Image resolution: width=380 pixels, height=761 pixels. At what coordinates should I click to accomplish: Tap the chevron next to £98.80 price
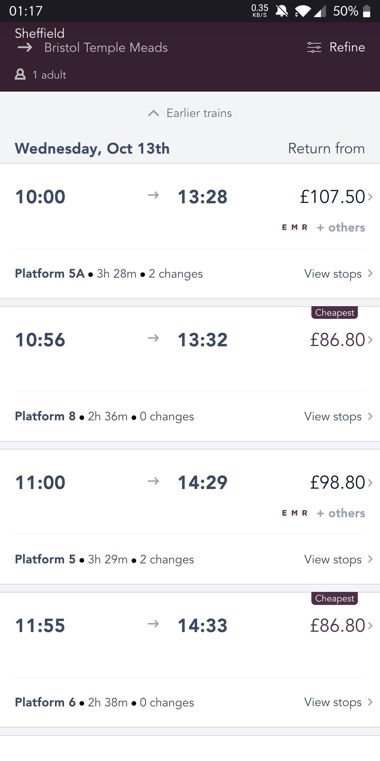(370, 482)
